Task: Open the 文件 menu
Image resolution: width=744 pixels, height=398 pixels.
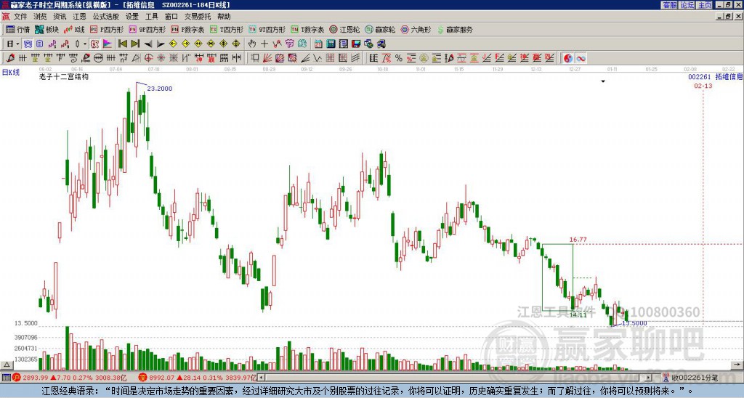Action: [x=20, y=17]
